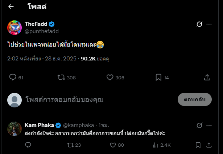Image resolution: width=223 pixels, height=154 pixels.
Task: Bookmark Kam Phaka's reply
Action: click(198, 145)
